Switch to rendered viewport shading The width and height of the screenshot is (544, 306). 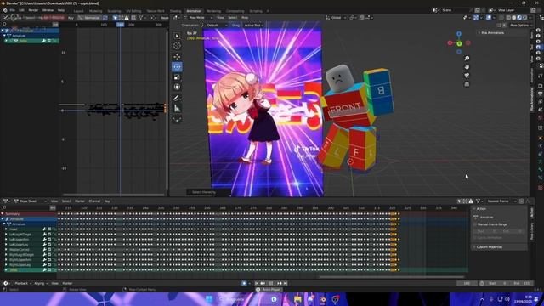(525, 17)
